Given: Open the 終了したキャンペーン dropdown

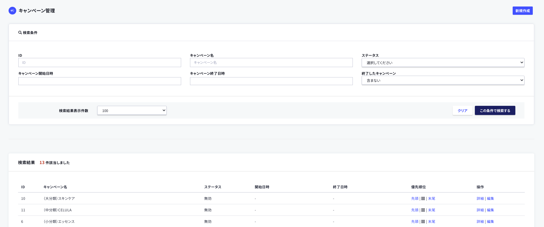Looking at the screenshot, I should click(x=443, y=80).
